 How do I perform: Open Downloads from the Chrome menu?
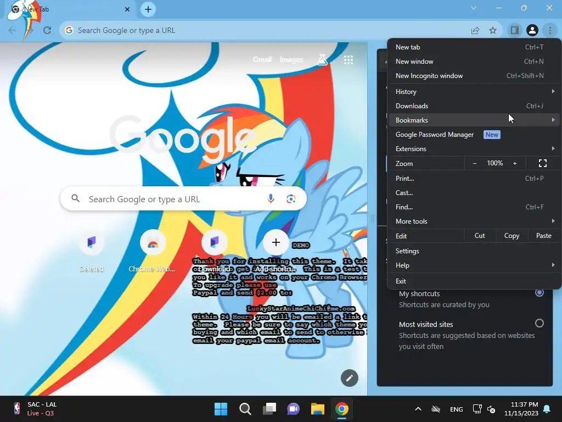point(474,106)
